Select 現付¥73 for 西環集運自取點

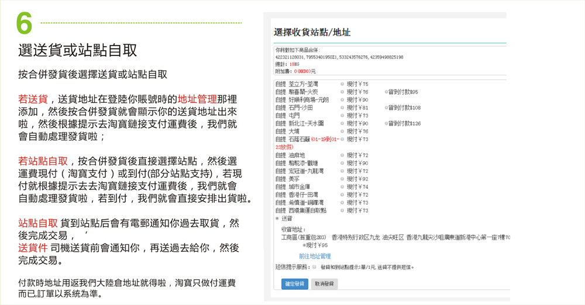click(x=342, y=210)
